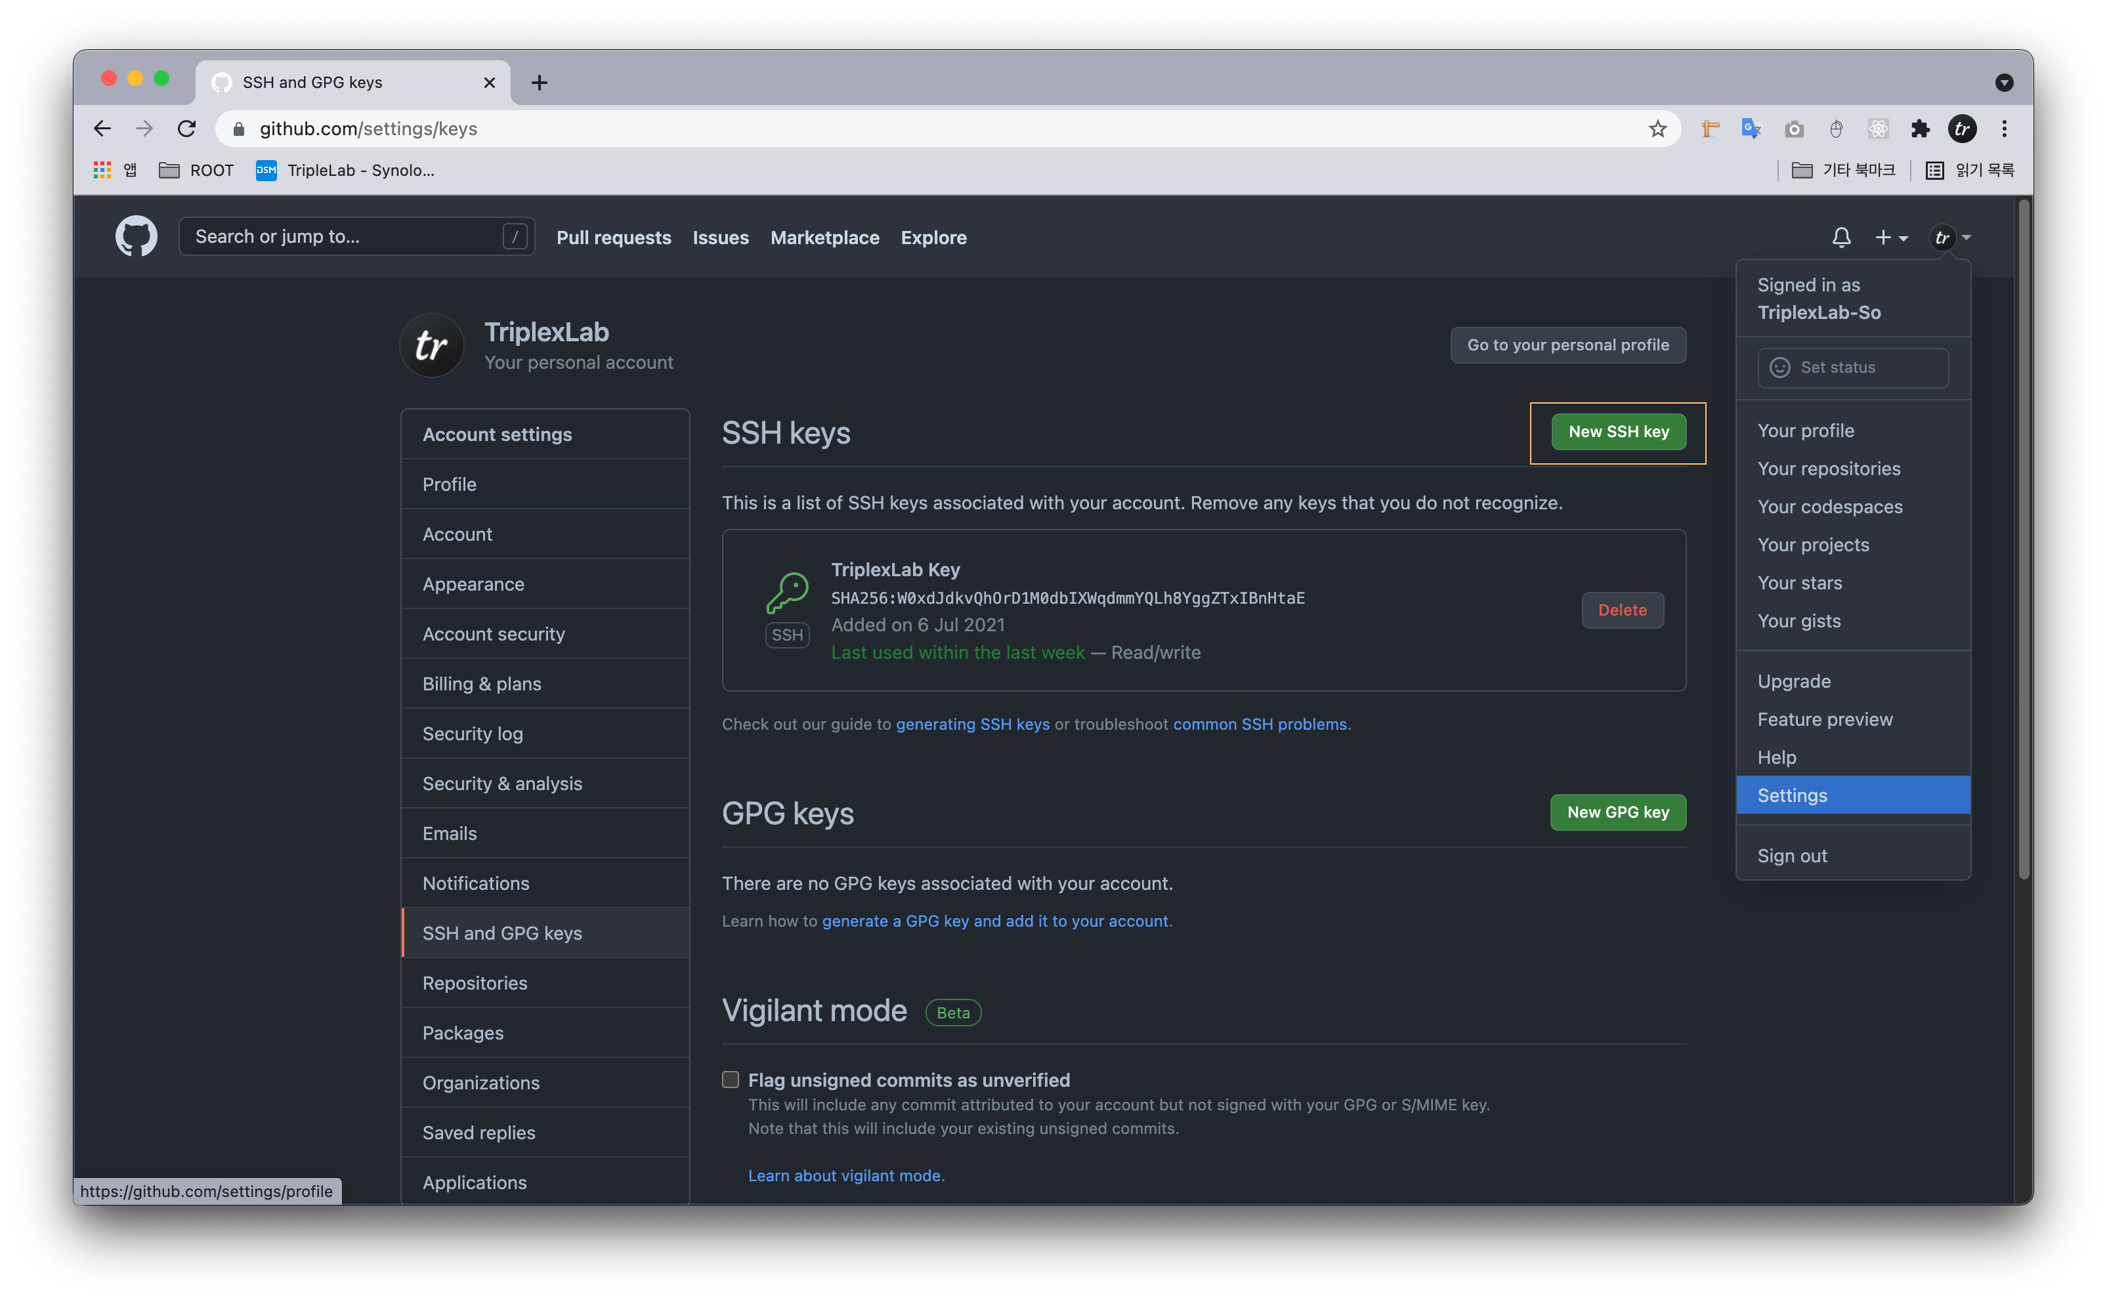Open the generating SSH keys guide
Image resolution: width=2107 pixels, height=1302 pixels.
pos(972,724)
